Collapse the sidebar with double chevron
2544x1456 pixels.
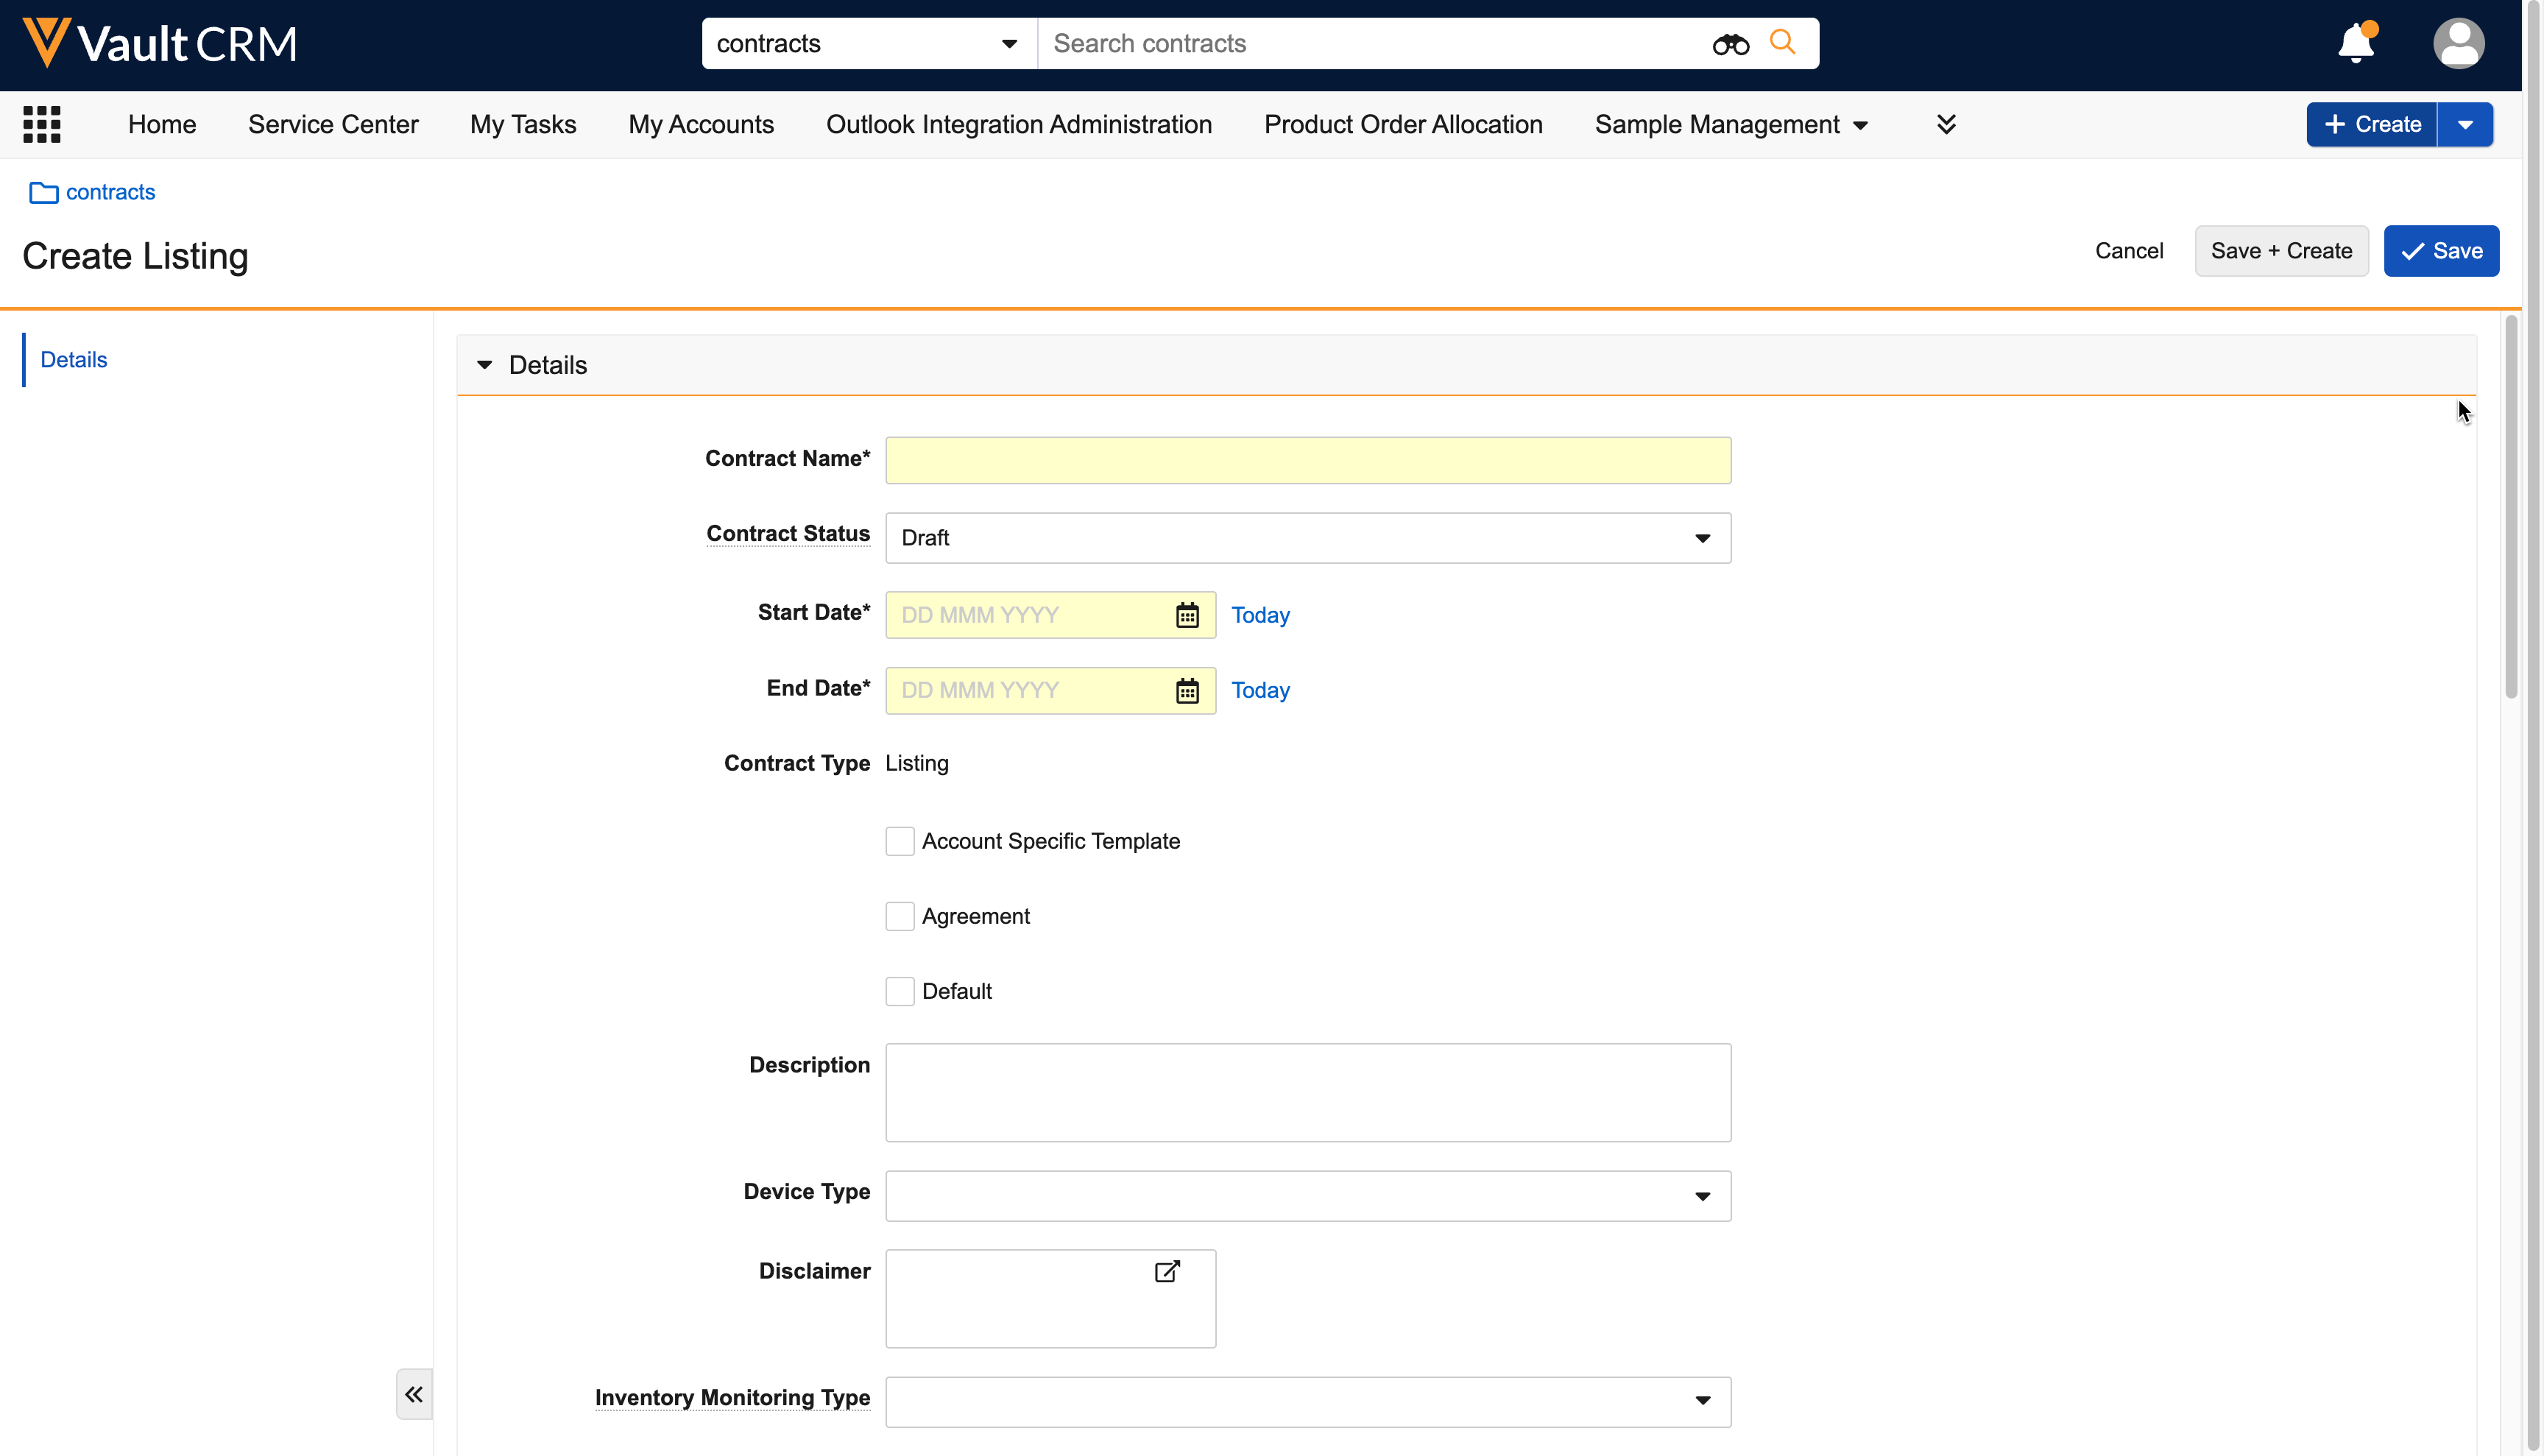(x=414, y=1394)
